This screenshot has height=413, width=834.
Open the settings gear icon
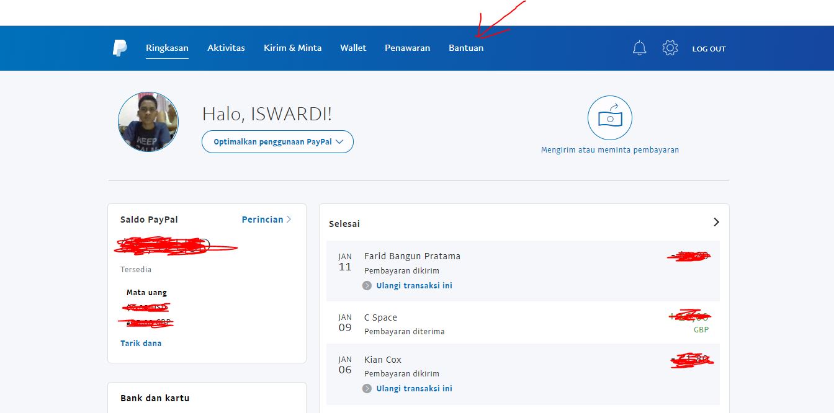pos(670,48)
